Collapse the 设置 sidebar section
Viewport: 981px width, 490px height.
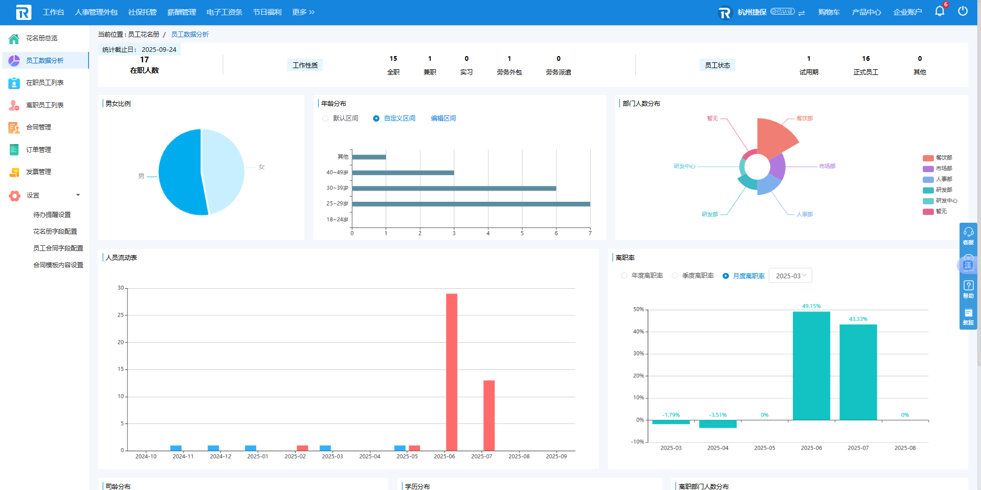tap(78, 195)
